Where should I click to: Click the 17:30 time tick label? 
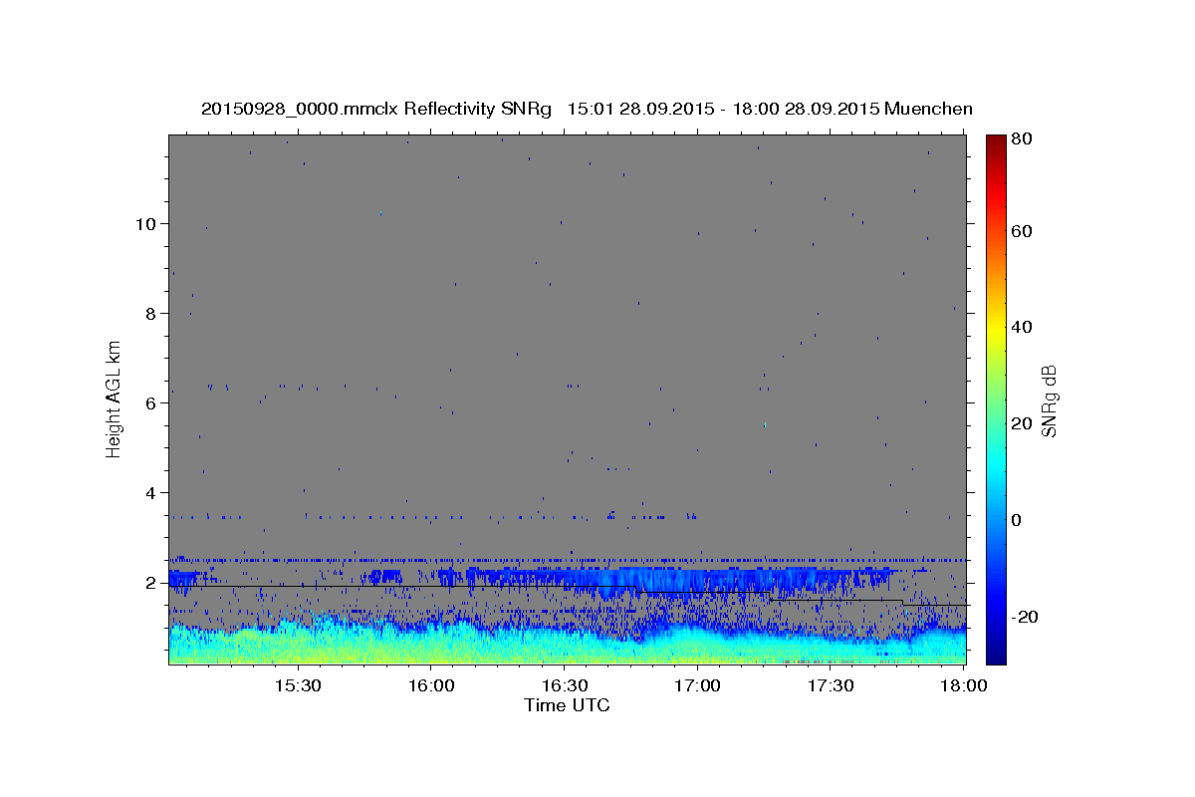[831, 686]
